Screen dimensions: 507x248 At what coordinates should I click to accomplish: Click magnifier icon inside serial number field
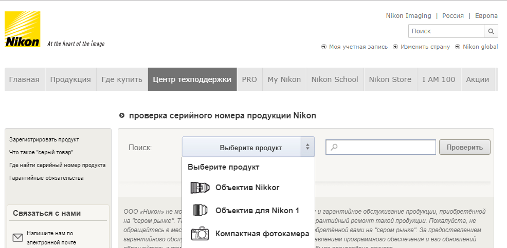pos(334,147)
